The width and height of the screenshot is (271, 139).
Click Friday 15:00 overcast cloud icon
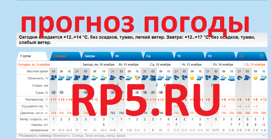(x=231, y=78)
